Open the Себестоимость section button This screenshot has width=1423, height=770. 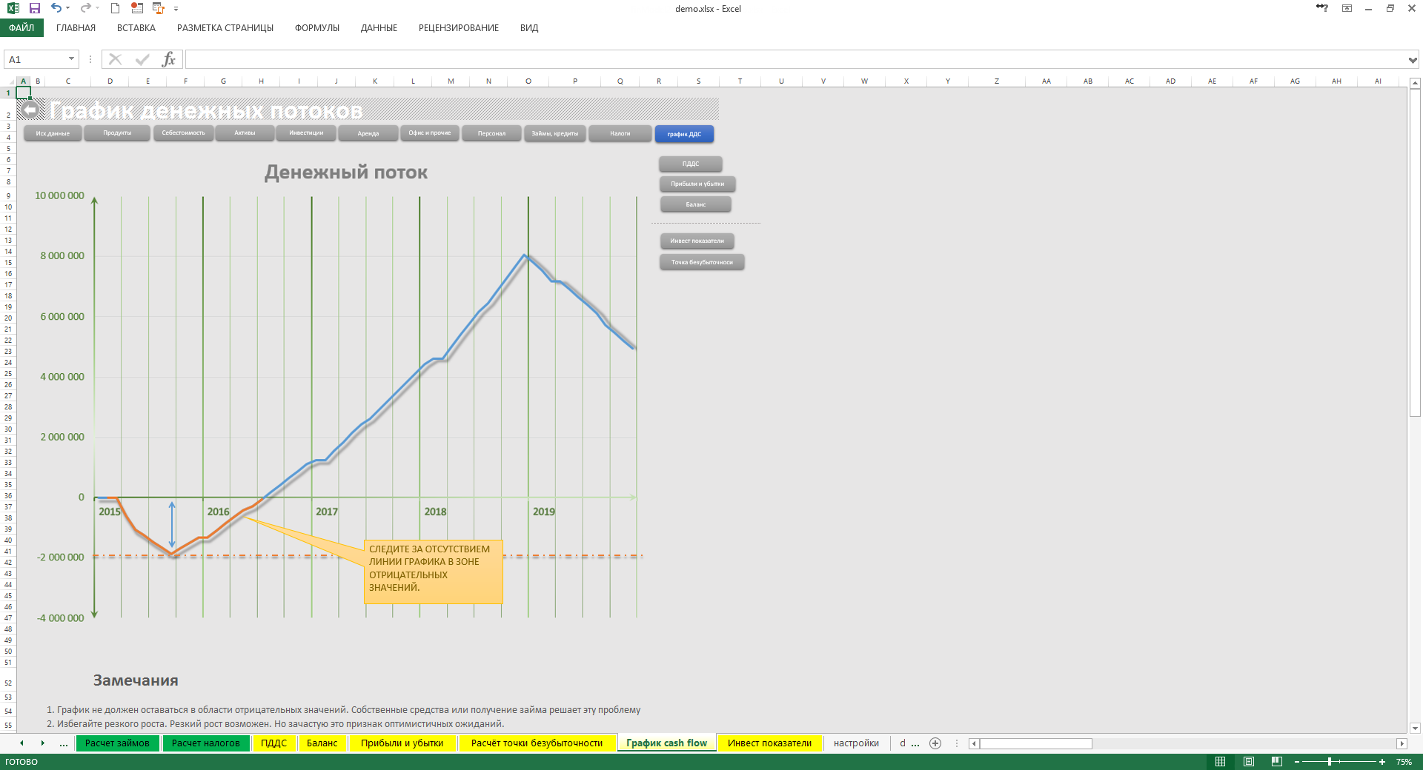[184, 133]
